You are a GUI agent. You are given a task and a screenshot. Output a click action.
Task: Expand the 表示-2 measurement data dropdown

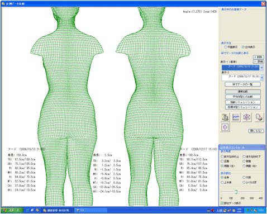(x=262, y=78)
